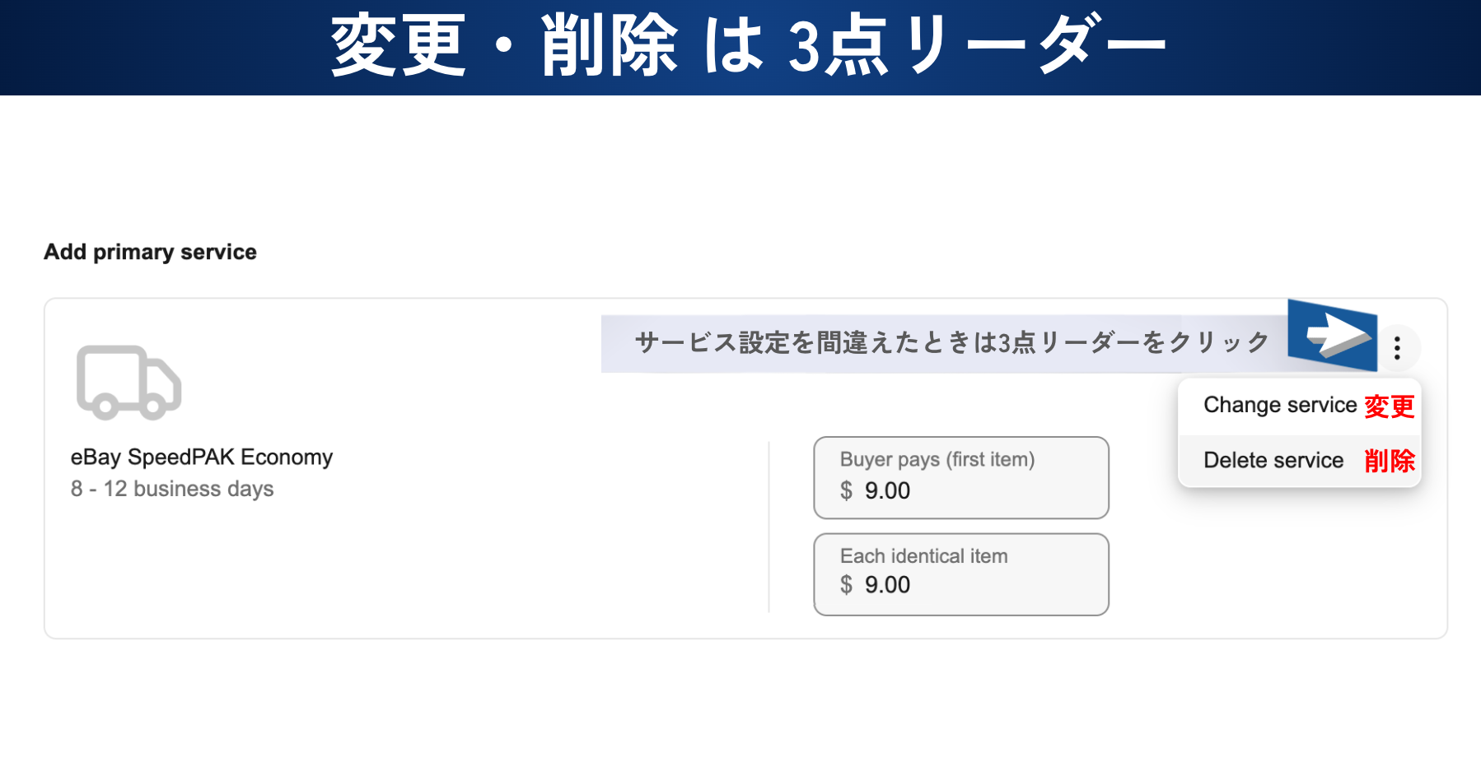Click the Buyer pays (first item) label
1481x757 pixels.
(937, 459)
